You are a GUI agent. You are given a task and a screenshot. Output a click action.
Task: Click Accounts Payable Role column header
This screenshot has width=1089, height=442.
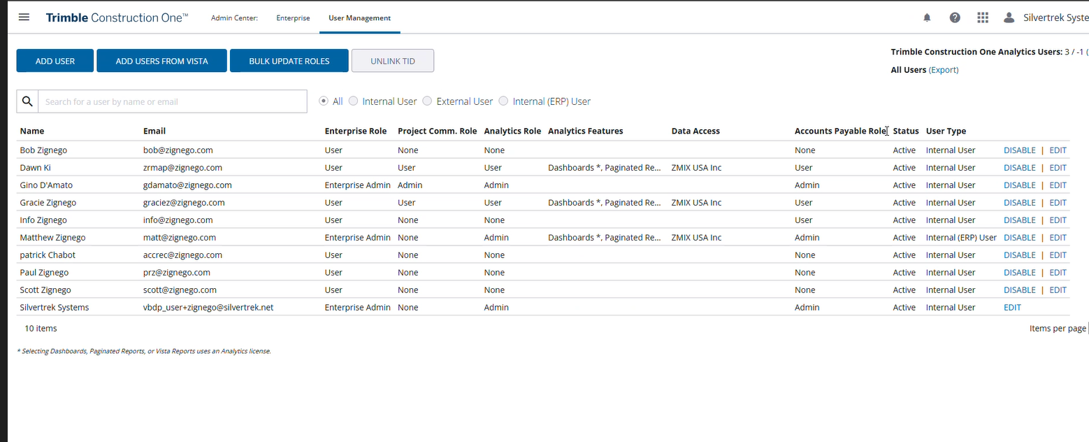tap(840, 131)
